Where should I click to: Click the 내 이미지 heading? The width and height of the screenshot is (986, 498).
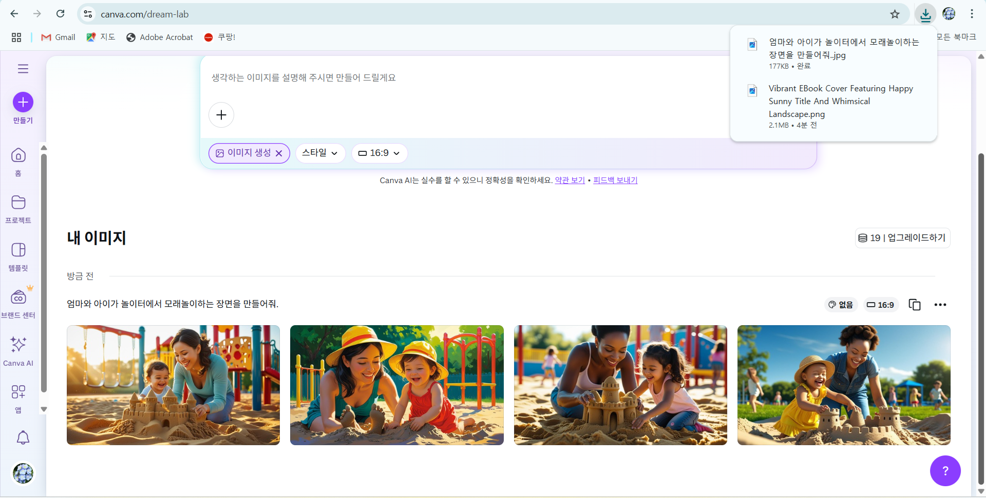pos(97,237)
